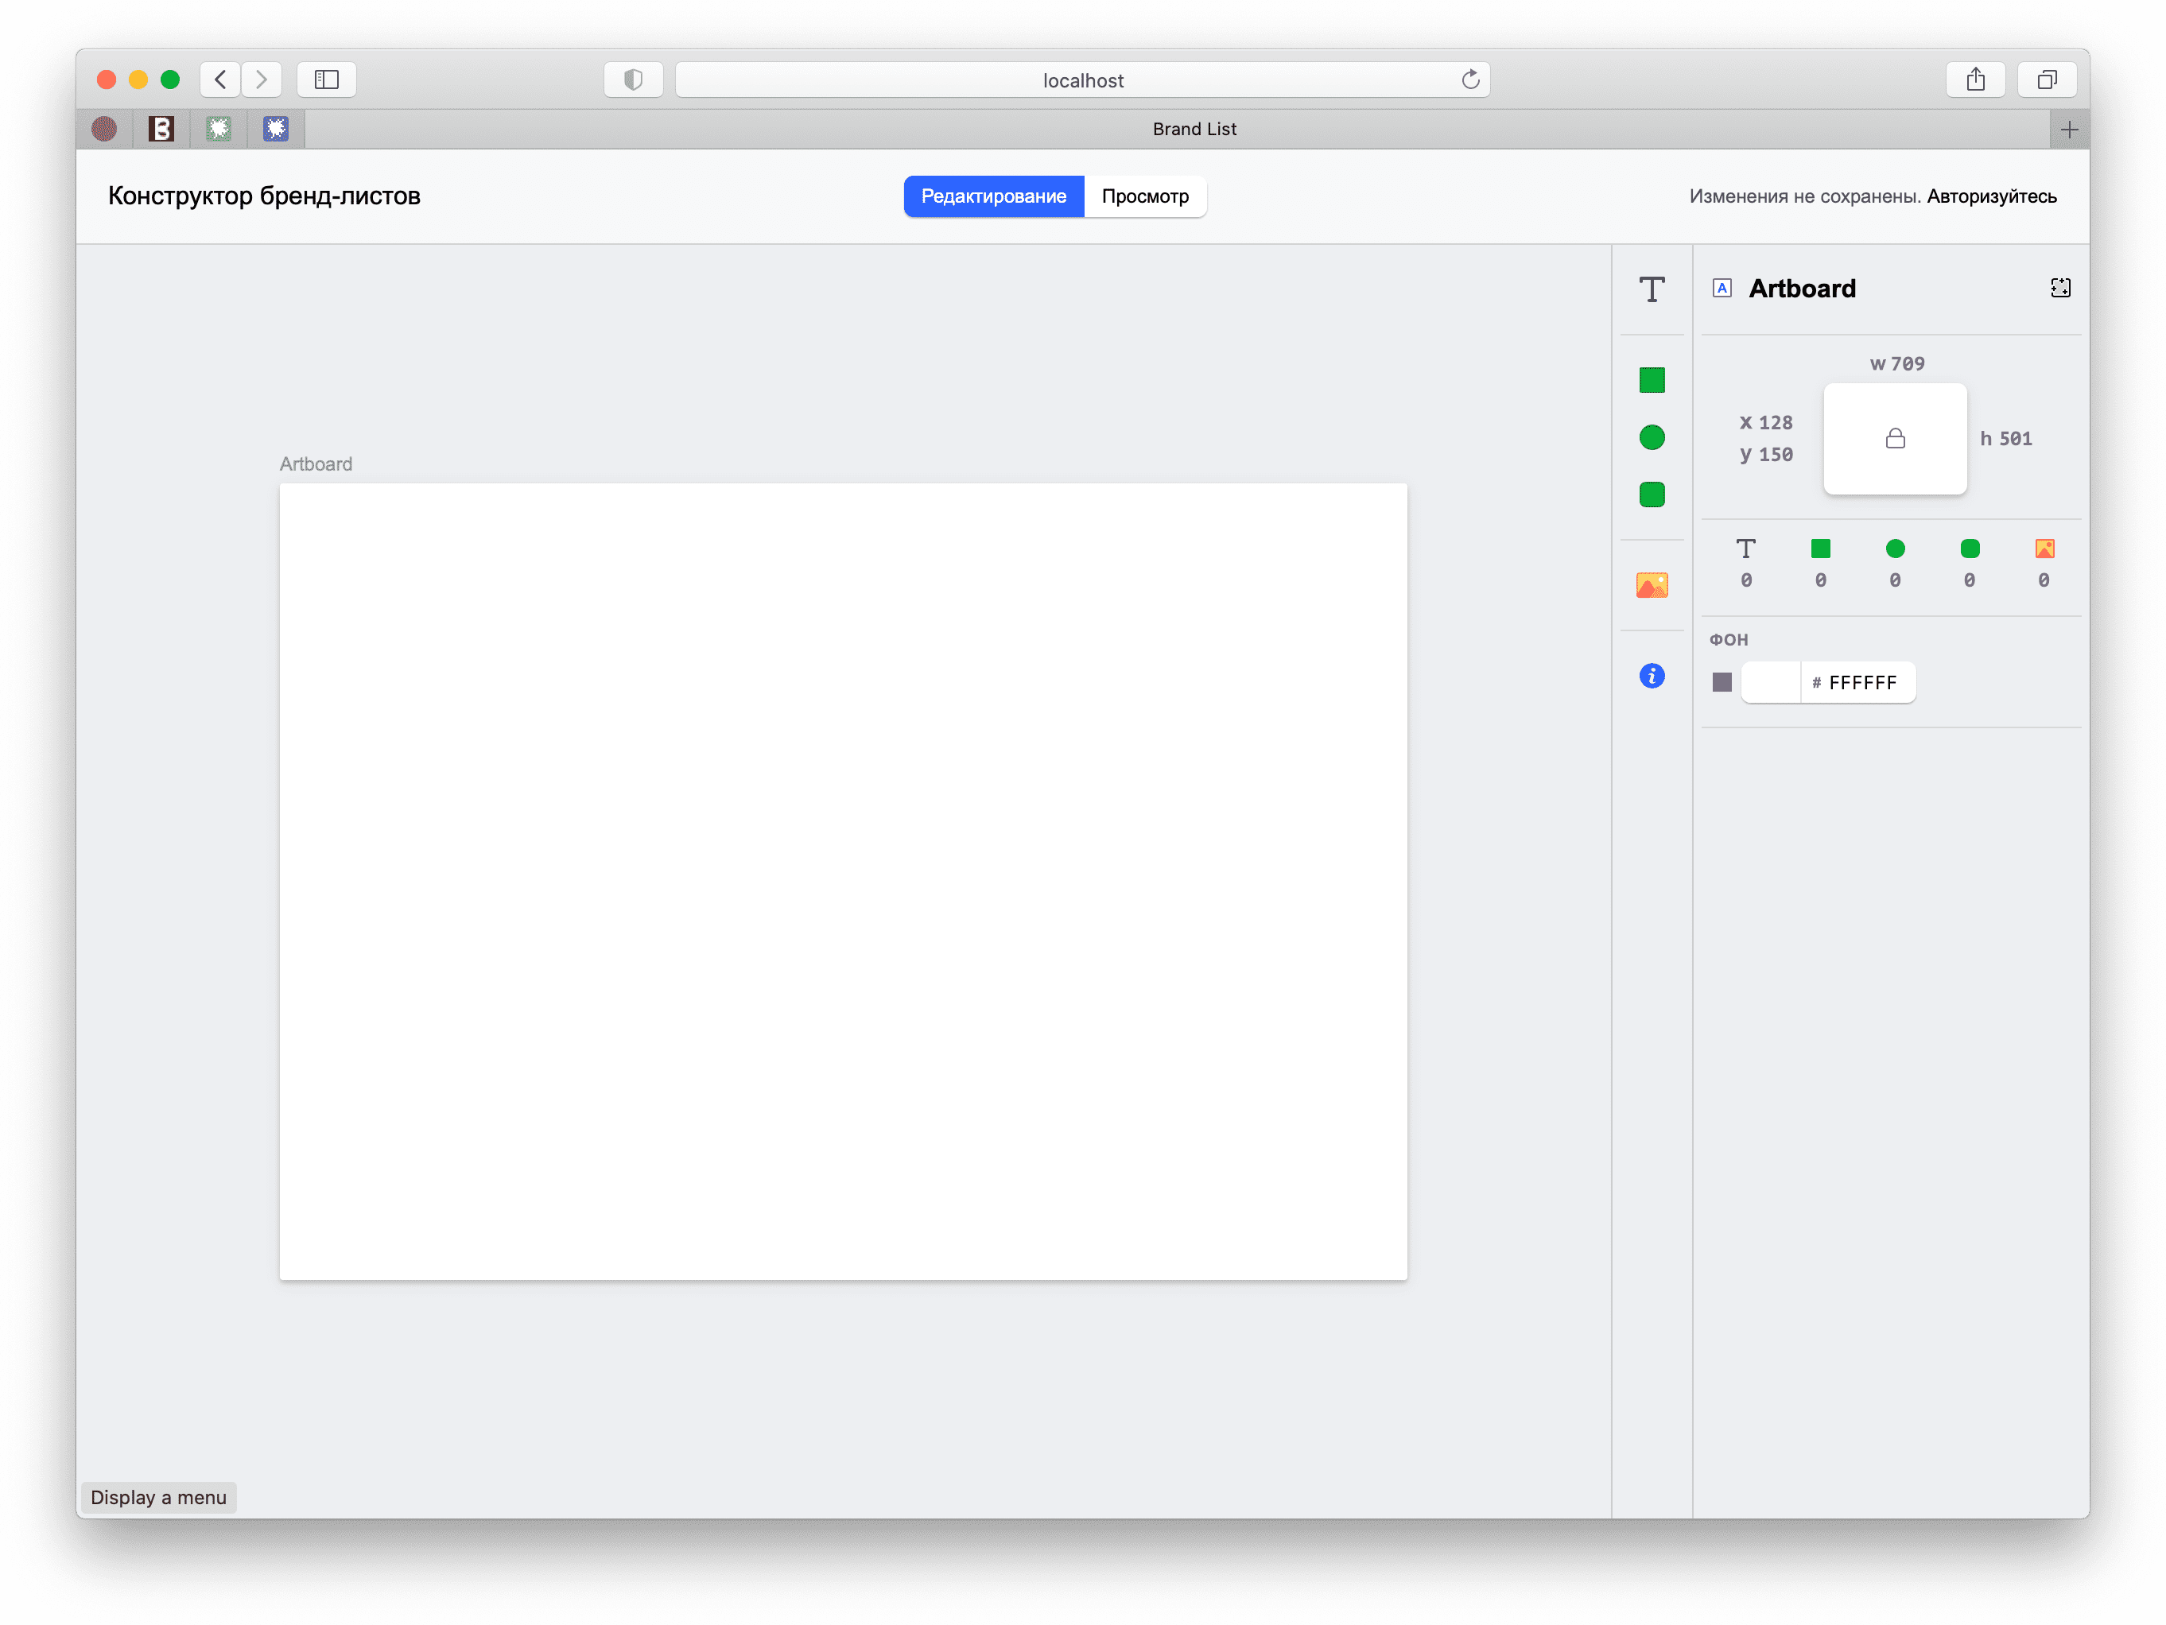Select the image insert tool
This screenshot has height=1625, width=2166.
click(x=1651, y=585)
